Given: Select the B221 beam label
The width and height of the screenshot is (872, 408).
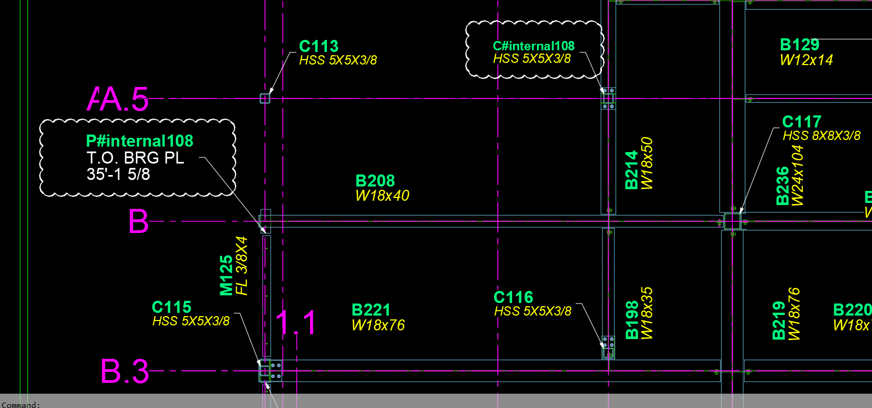Looking at the screenshot, I should 371,310.
